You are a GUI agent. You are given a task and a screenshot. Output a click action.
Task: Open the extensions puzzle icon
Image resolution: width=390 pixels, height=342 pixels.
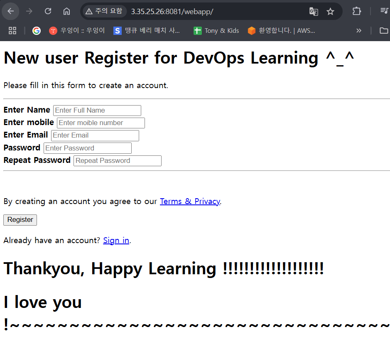pos(357,11)
